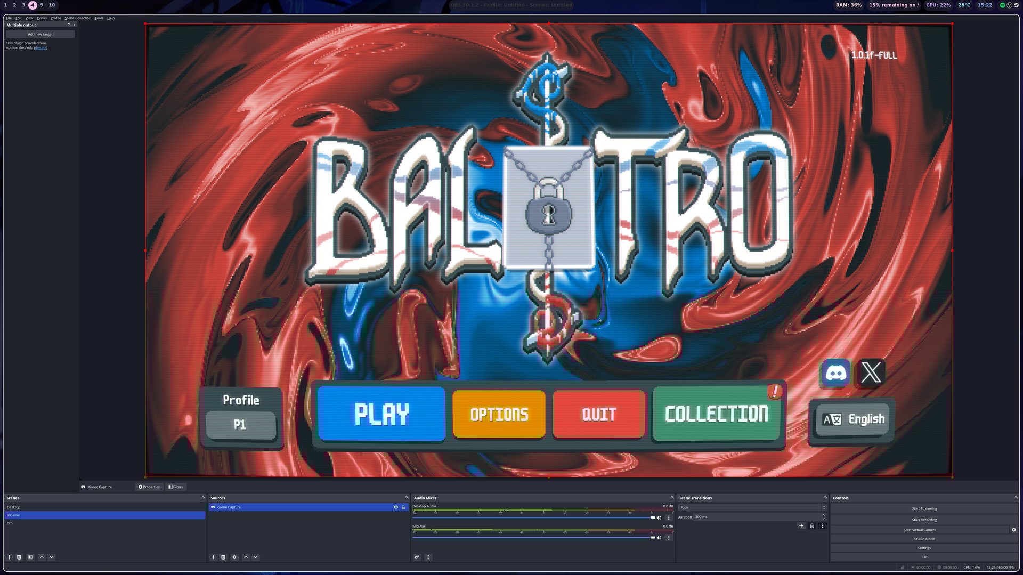Screen dimensions: 1023x575
Task: Adjust transition Duration spinner arrows
Action: coord(824,517)
